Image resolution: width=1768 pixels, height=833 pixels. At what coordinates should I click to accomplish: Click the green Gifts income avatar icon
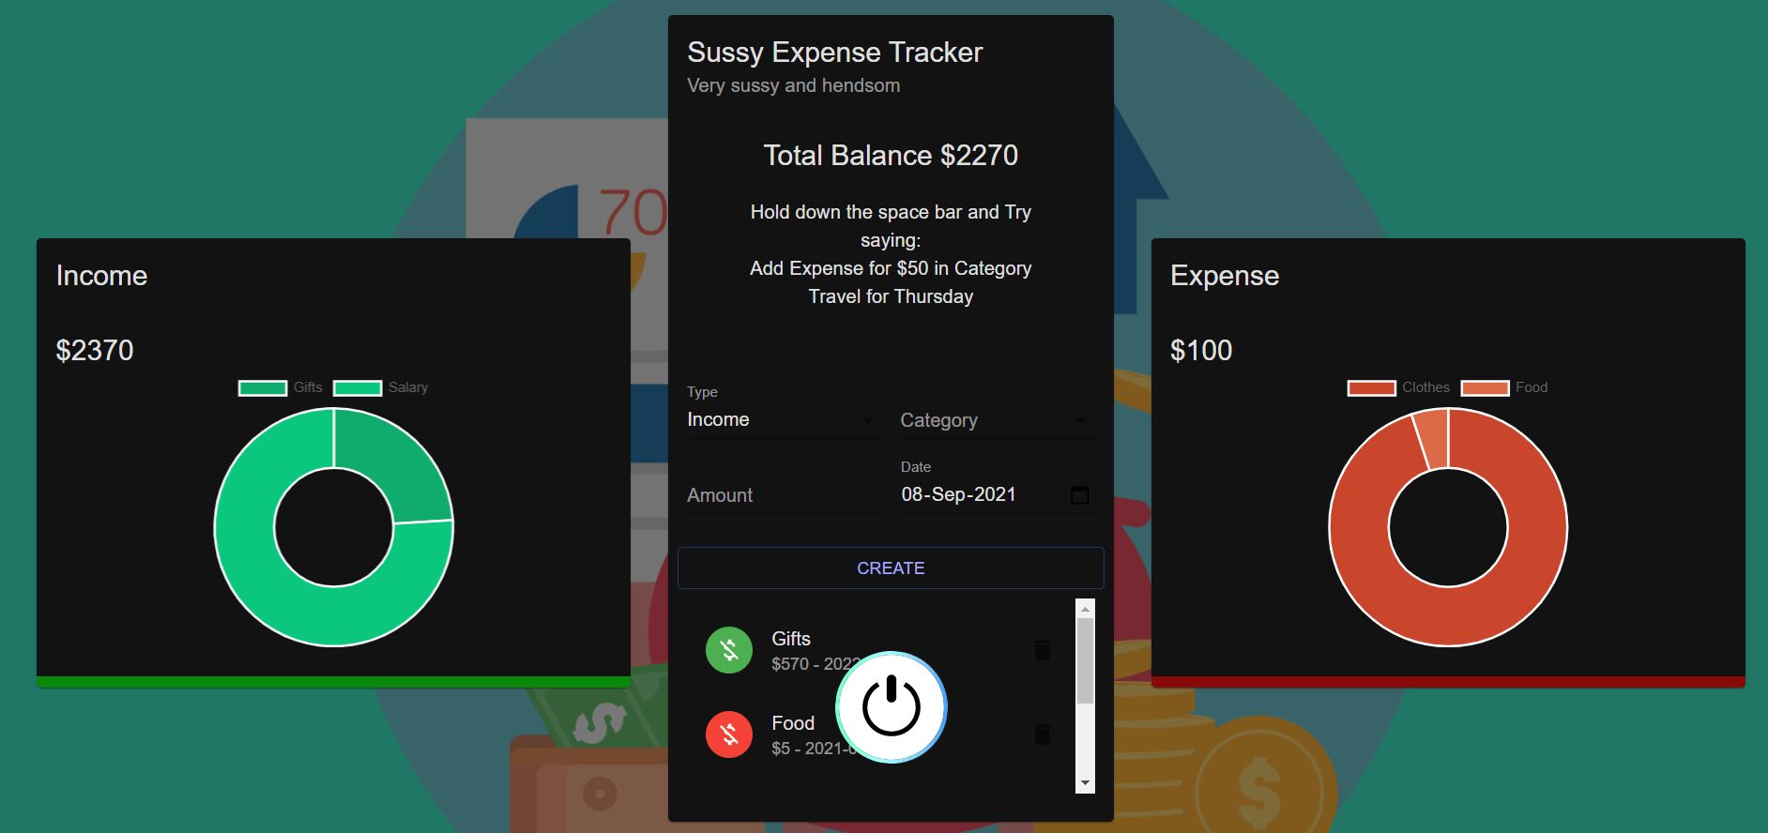[729, 650]
